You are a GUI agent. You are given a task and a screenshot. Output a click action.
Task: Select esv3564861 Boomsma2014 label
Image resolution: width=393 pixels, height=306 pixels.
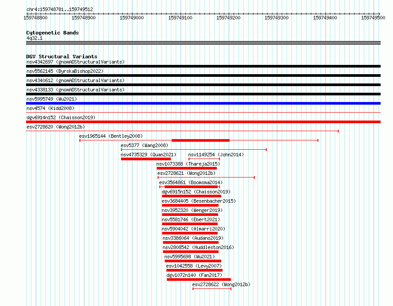[191, 182]
